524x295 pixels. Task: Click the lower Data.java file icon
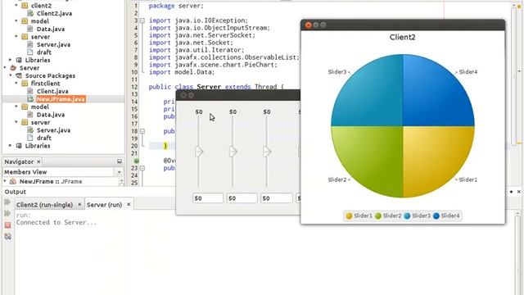[x=30, y=115]
